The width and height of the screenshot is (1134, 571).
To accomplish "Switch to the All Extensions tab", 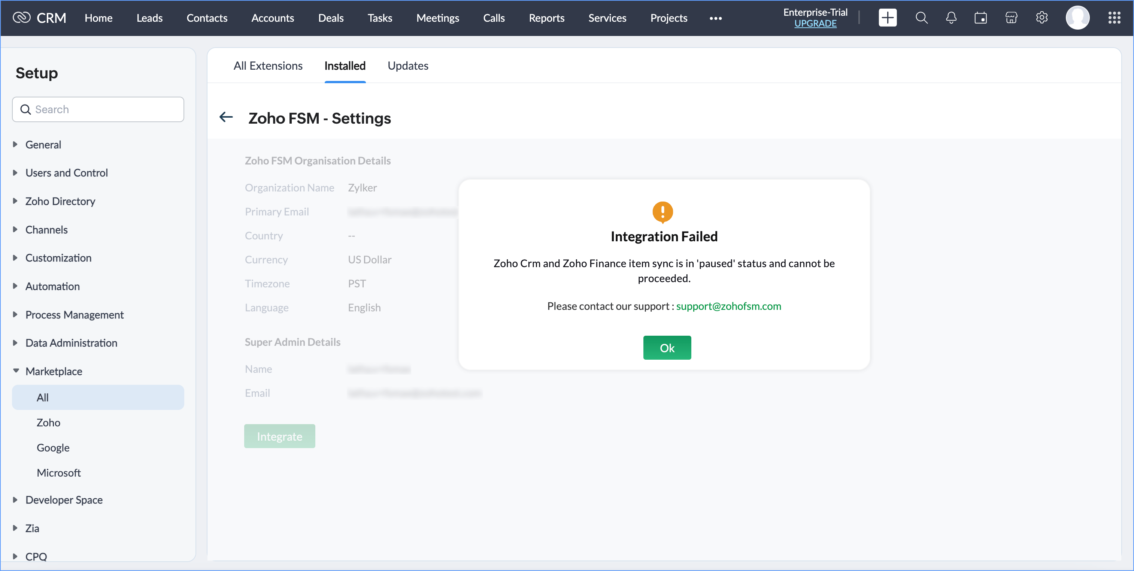I will click(x=268, y=66).
